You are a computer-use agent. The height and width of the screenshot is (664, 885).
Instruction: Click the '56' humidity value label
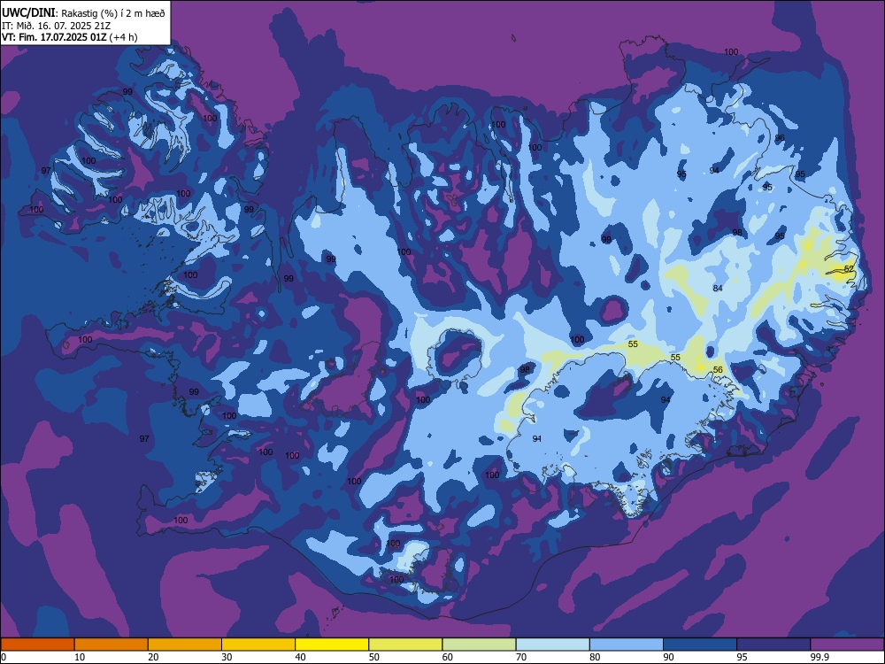pyautogui.click(x=718, y=370)
